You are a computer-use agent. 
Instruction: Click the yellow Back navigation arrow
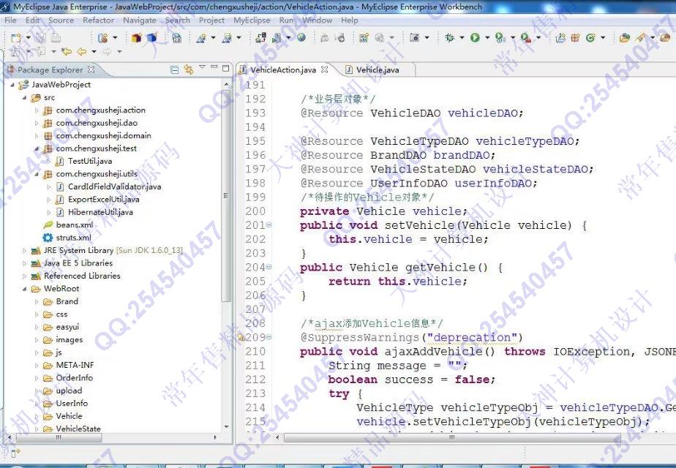(x=81, y=52)
